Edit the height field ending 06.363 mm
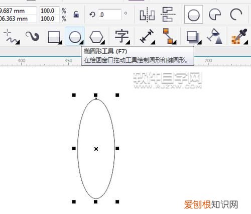 point(18,19)
